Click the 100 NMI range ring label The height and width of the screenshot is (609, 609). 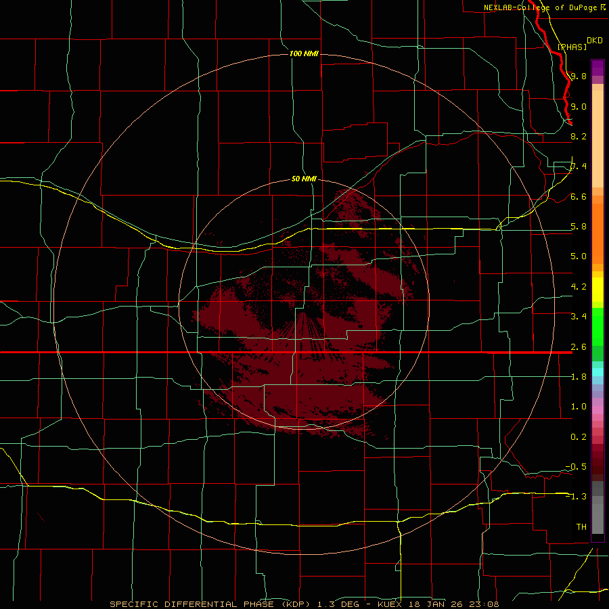(304, 53)
